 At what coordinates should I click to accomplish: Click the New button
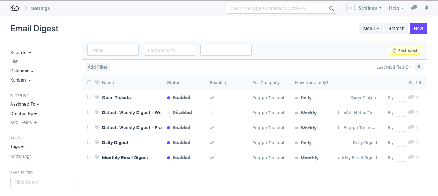pyautogui.click(x=418, y=29)
